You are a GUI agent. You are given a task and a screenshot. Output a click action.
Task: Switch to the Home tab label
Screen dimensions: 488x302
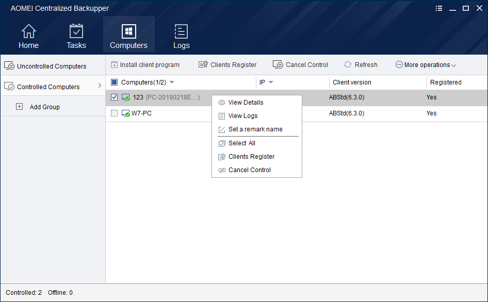point(29,45)
